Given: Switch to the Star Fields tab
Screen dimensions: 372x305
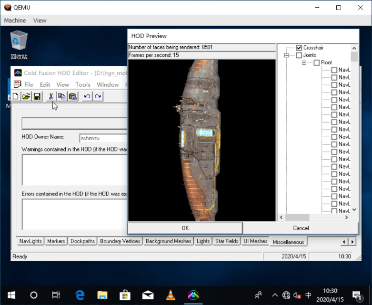Looking at the screenshot, I should (227, 241).
